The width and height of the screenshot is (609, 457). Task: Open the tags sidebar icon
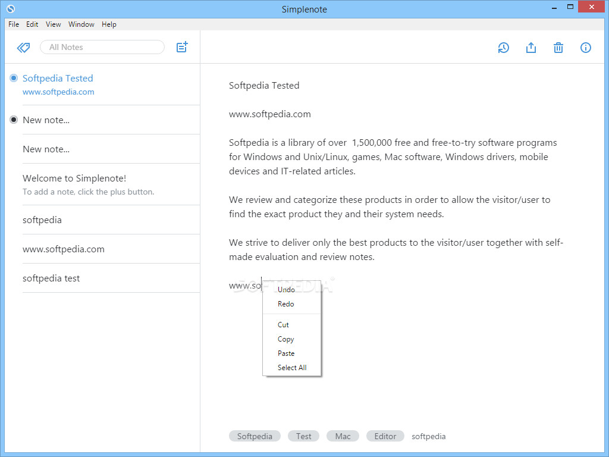23,48
